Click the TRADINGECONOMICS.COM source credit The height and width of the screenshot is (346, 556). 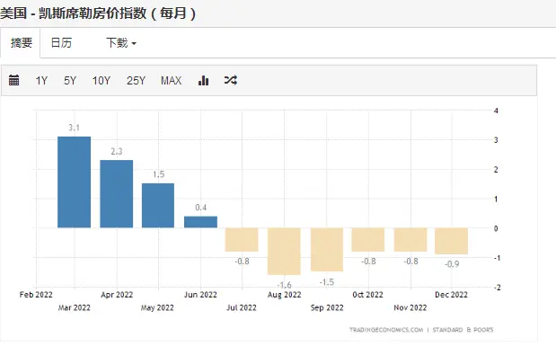click(386, 330)
